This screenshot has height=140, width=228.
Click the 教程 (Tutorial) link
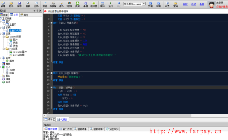point(193,4)
